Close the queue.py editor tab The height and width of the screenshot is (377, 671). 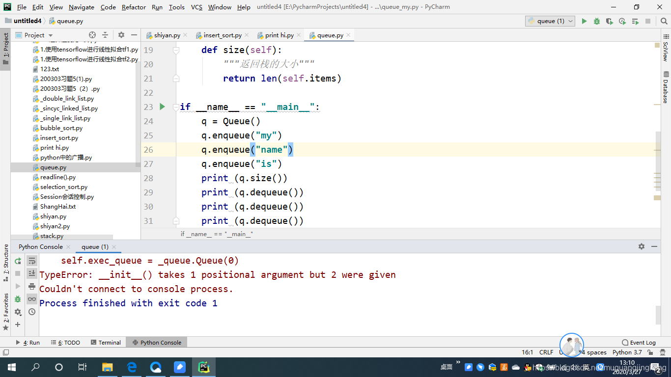348,35
